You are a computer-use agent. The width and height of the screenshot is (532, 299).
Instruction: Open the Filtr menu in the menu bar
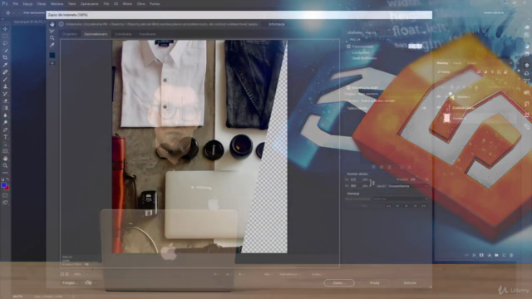(106, 3)
